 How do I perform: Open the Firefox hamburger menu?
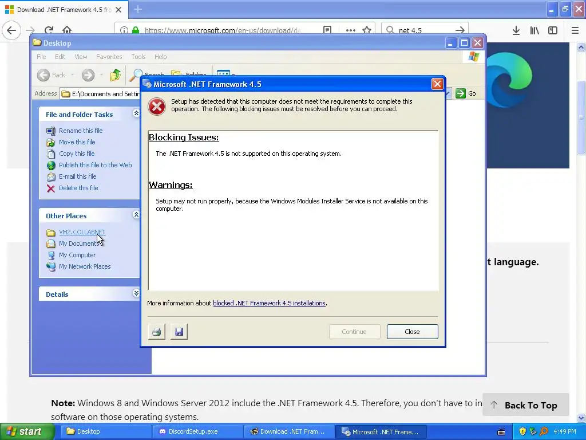tap(575, 30)
